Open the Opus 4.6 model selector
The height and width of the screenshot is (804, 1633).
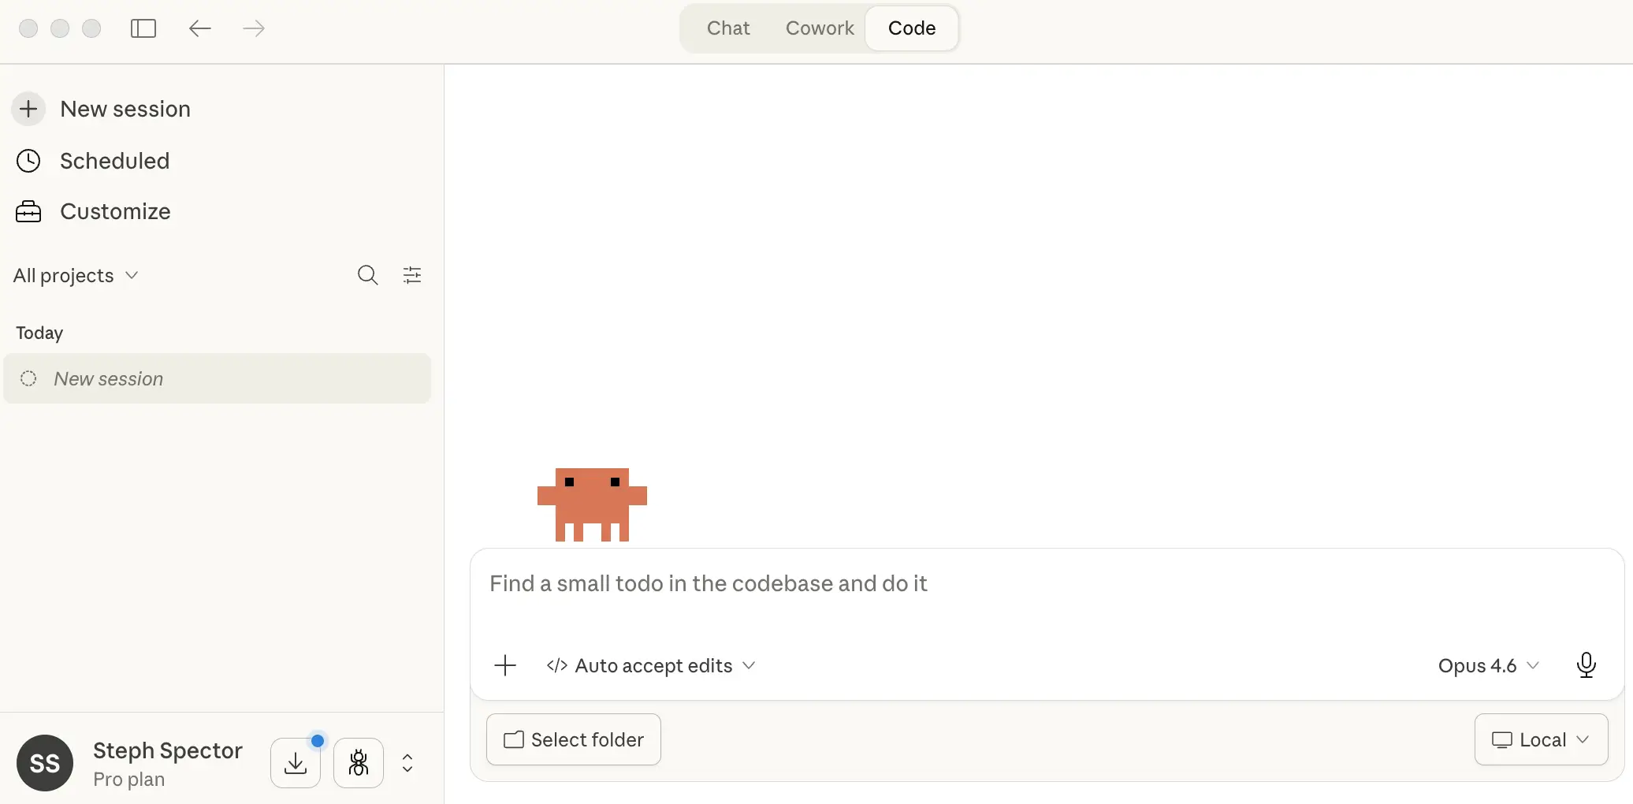point(1486,665)
